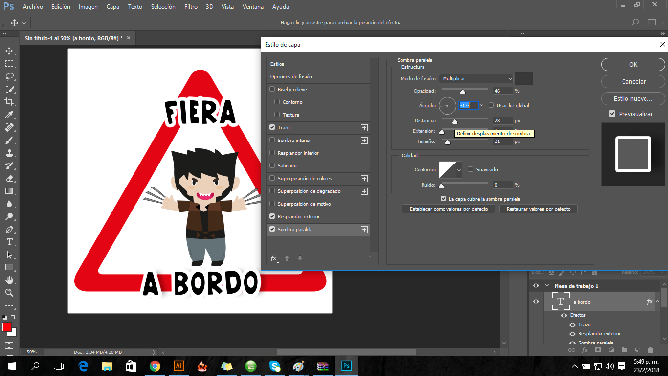
Task: Select the Quick Selection tool
Action: [x=9, y=89]
